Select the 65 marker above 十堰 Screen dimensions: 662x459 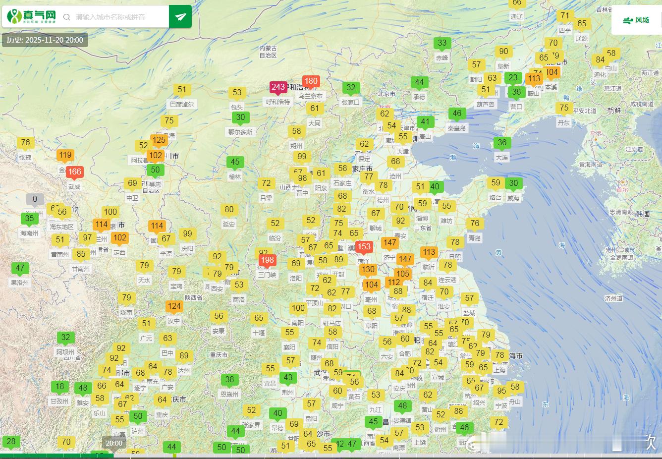(x=259, y=318)
